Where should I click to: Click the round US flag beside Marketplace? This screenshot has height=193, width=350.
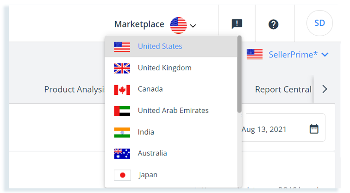click(x=178, y=25)
